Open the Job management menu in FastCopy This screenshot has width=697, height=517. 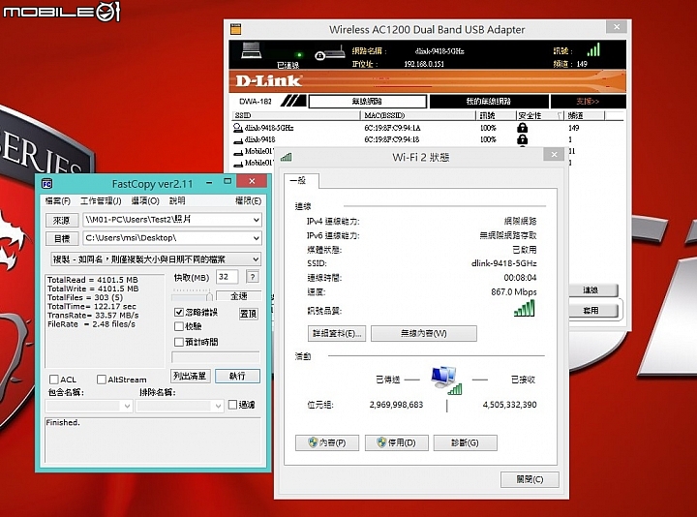(101, 201)
